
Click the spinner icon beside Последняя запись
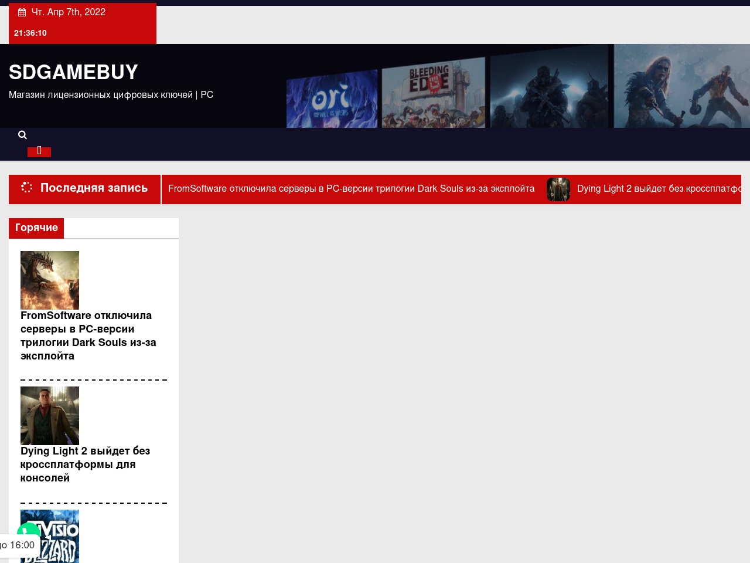[x=26, y=188]
